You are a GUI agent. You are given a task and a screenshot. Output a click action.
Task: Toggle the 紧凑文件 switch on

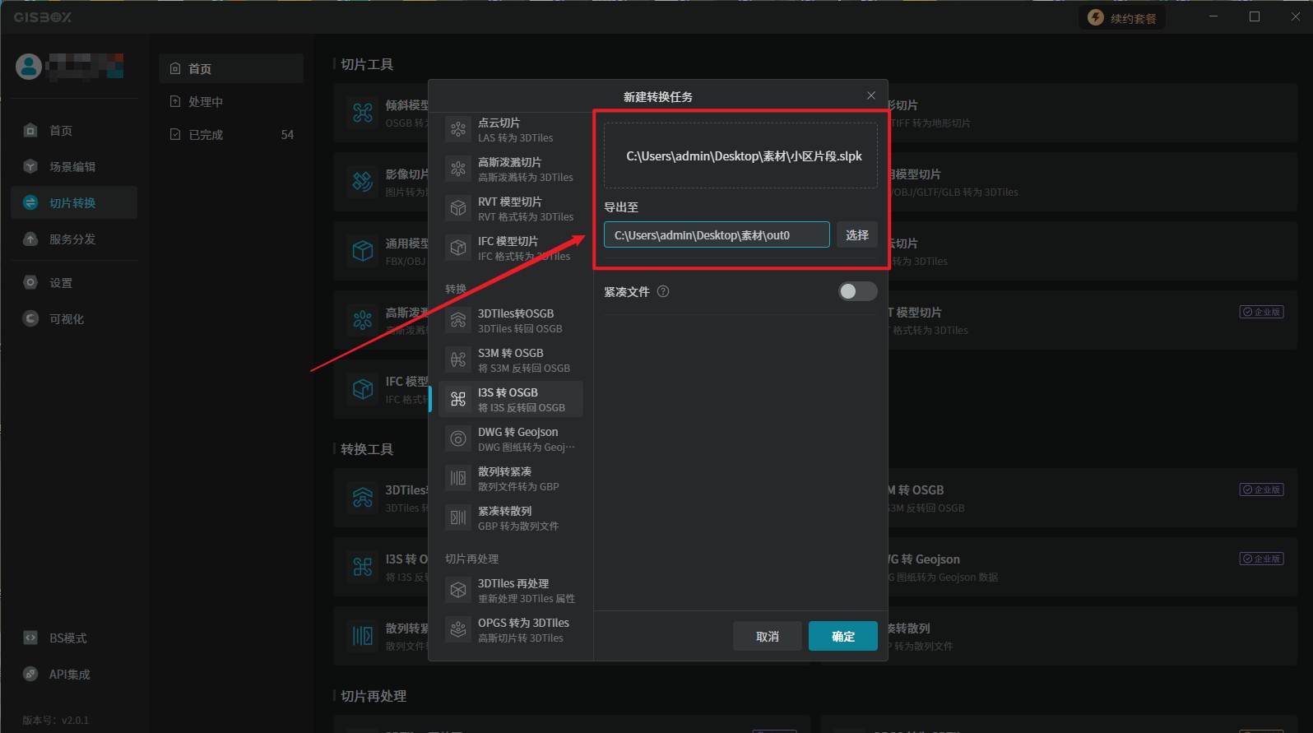857,291
